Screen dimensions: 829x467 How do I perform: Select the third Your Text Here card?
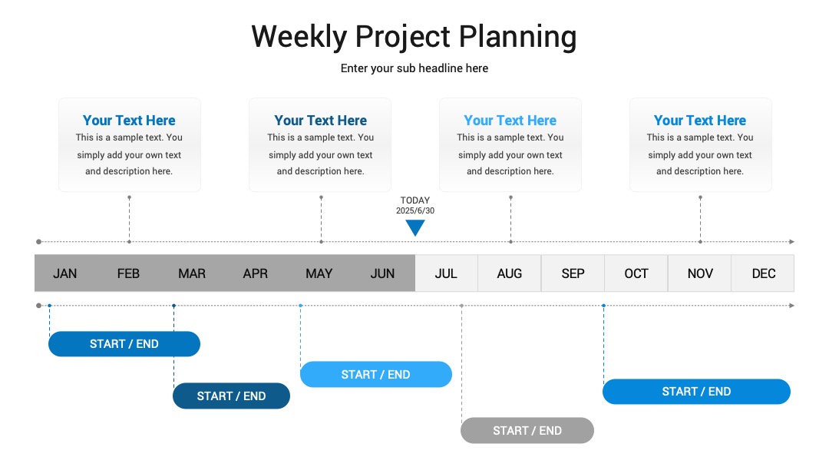point(510,144)
